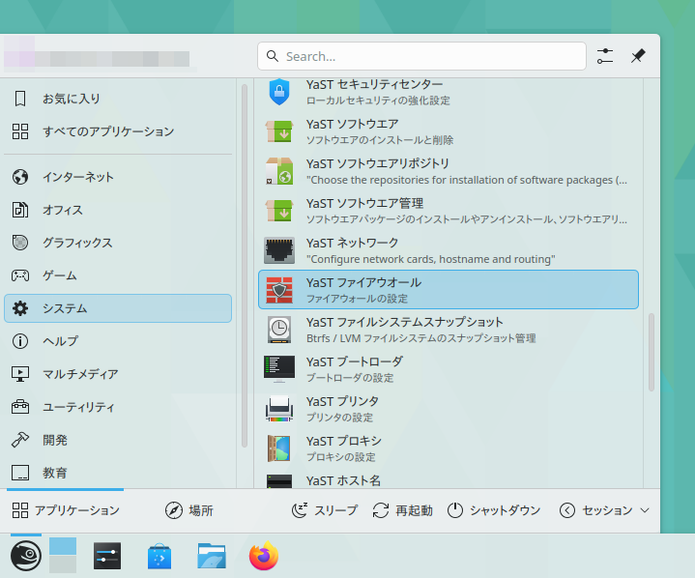The height and width of the screenshot is (578, 695).
Task: Launch YaST セキュリティセンター shield icon
Action: pos(279,92)
